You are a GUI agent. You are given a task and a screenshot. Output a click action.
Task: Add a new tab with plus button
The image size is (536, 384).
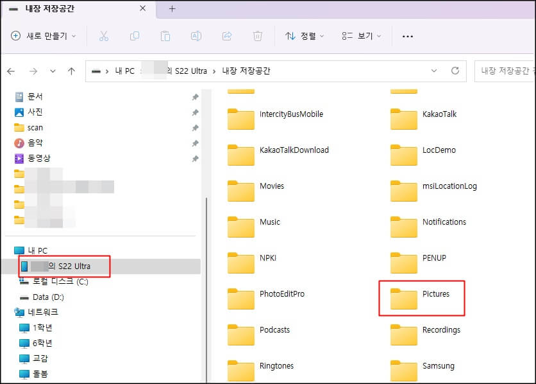[172, 9]
